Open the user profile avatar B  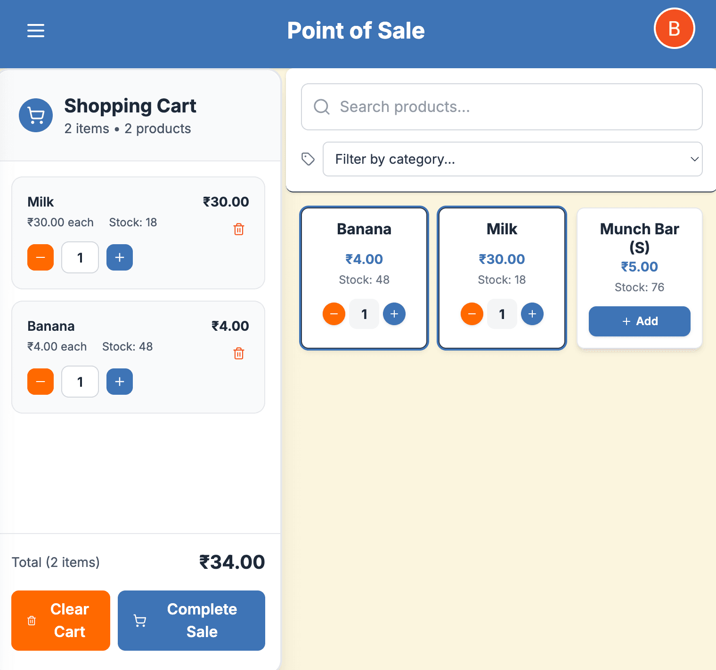click(x=674, y=29)
